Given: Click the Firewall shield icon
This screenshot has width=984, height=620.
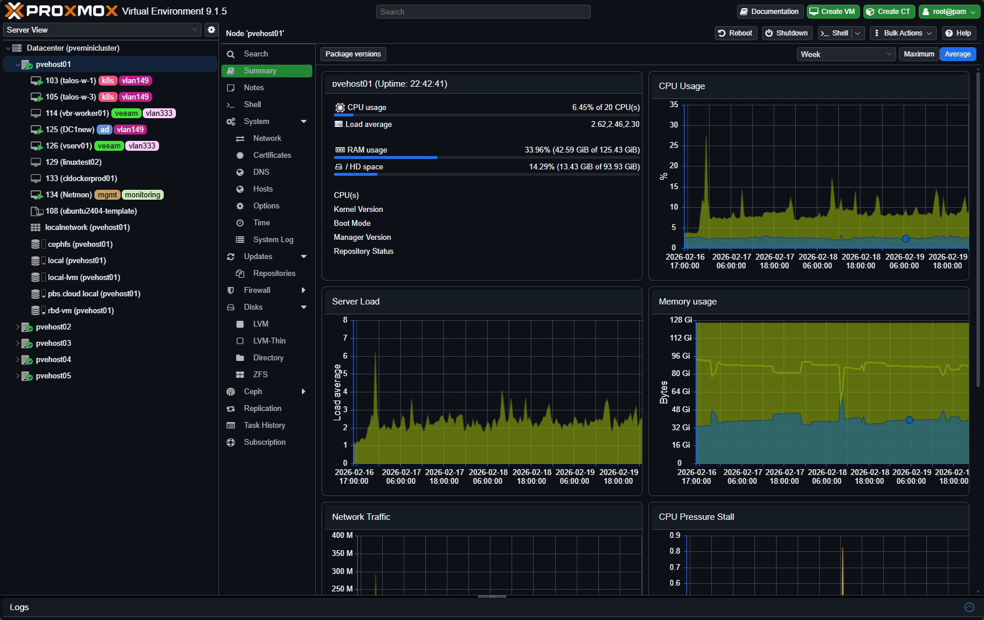Looking at the screenshot, I should 231,290.
